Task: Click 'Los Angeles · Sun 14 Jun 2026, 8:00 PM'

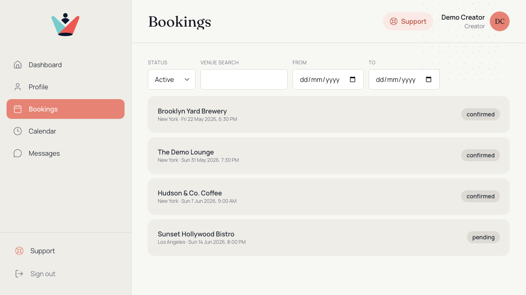Action: pos(202,242)
